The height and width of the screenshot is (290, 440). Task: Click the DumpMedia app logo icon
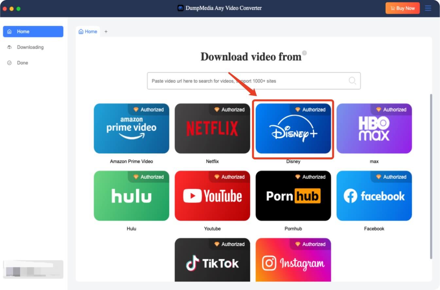(x=181, y=8)
